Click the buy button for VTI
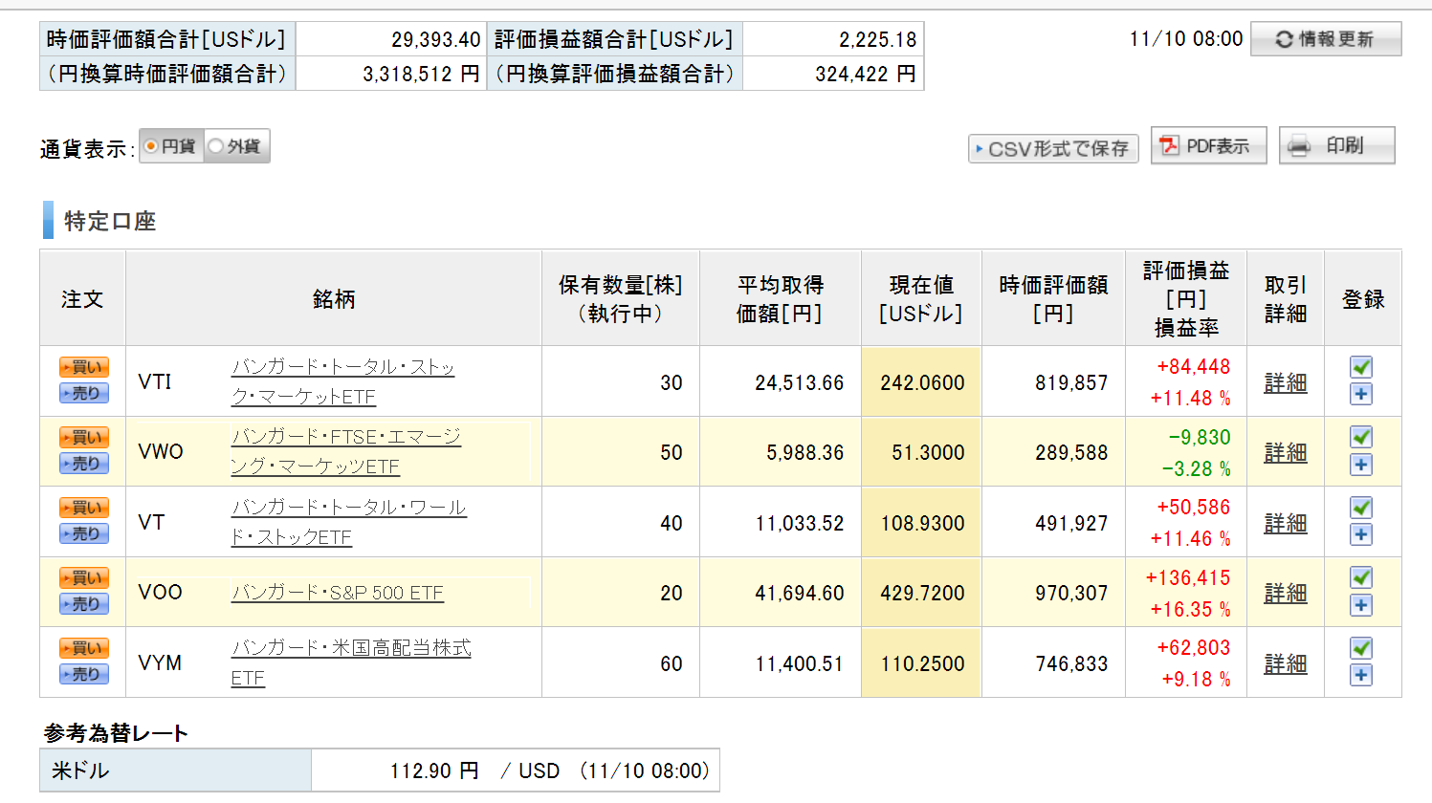 pos(84,367)
